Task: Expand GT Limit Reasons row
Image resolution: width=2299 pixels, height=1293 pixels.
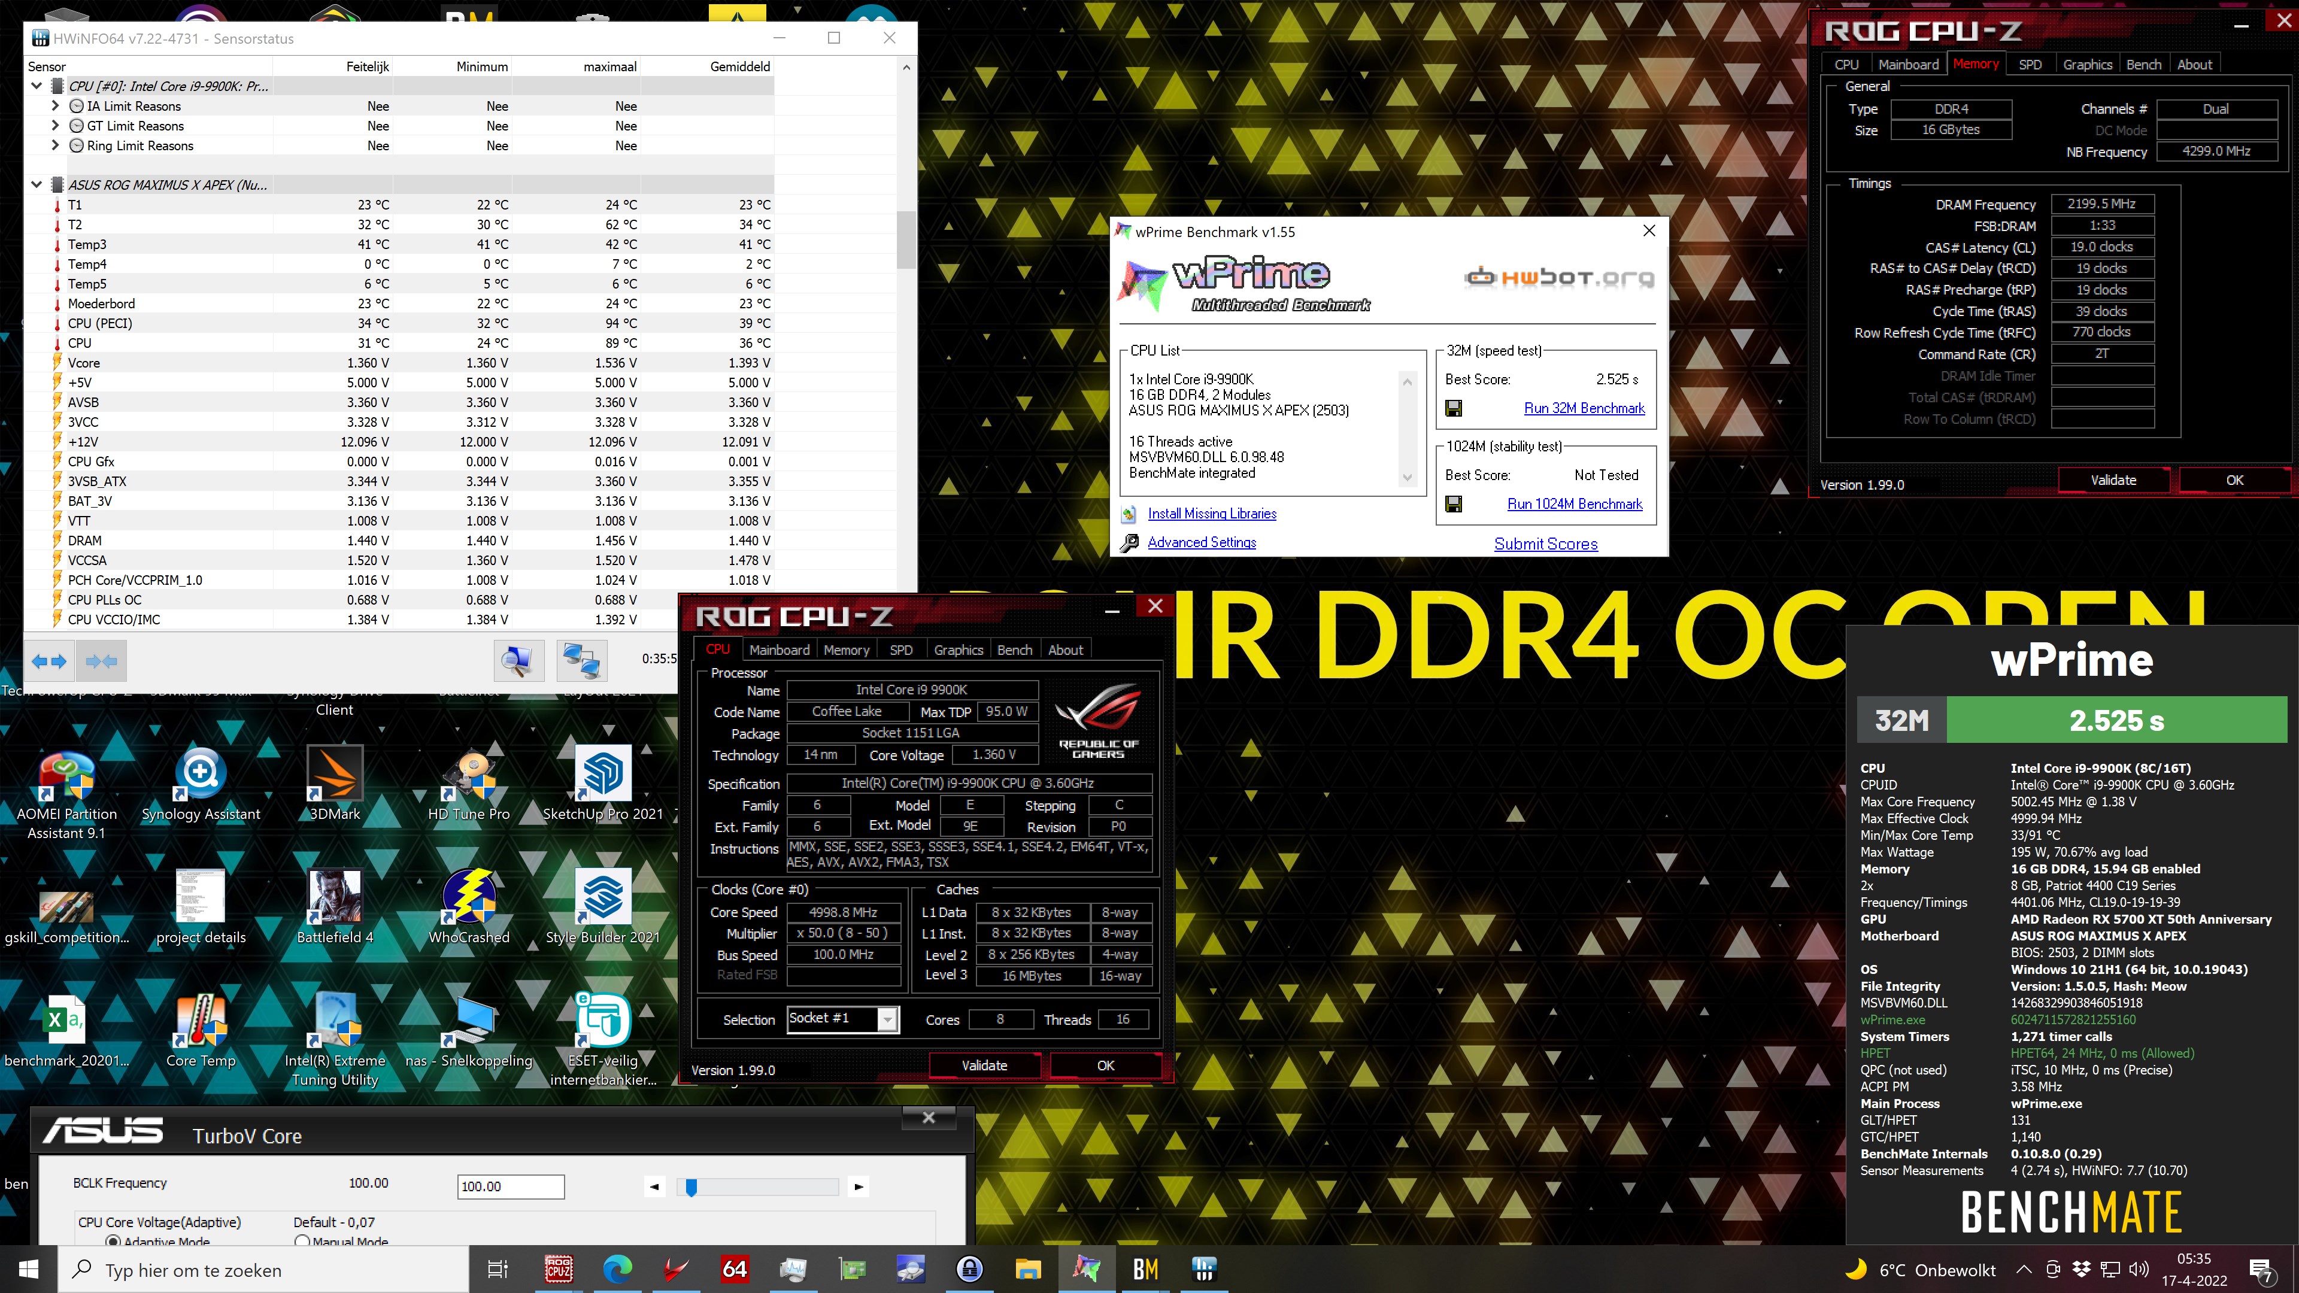Action: click(55, 126)
